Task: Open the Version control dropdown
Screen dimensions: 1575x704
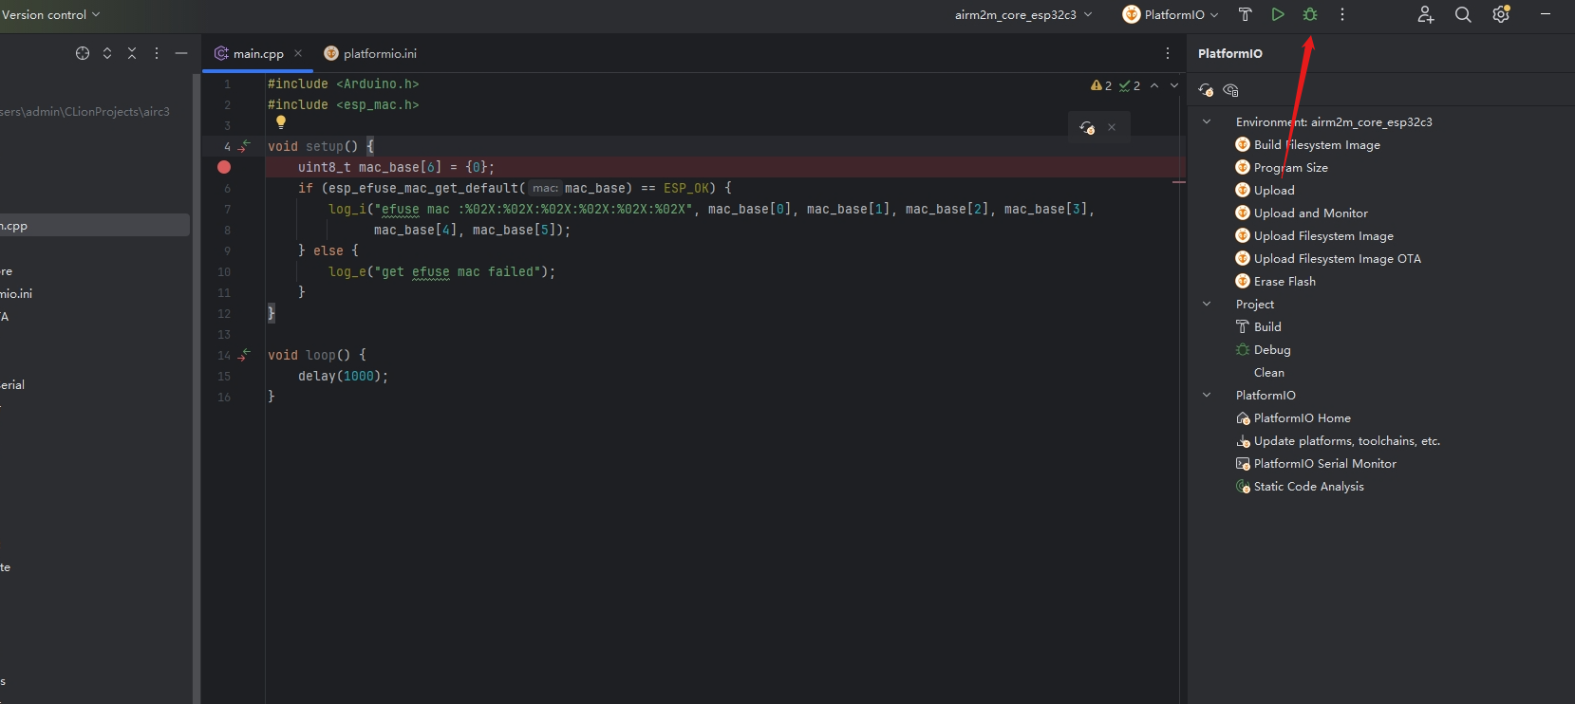Action: 51,14
